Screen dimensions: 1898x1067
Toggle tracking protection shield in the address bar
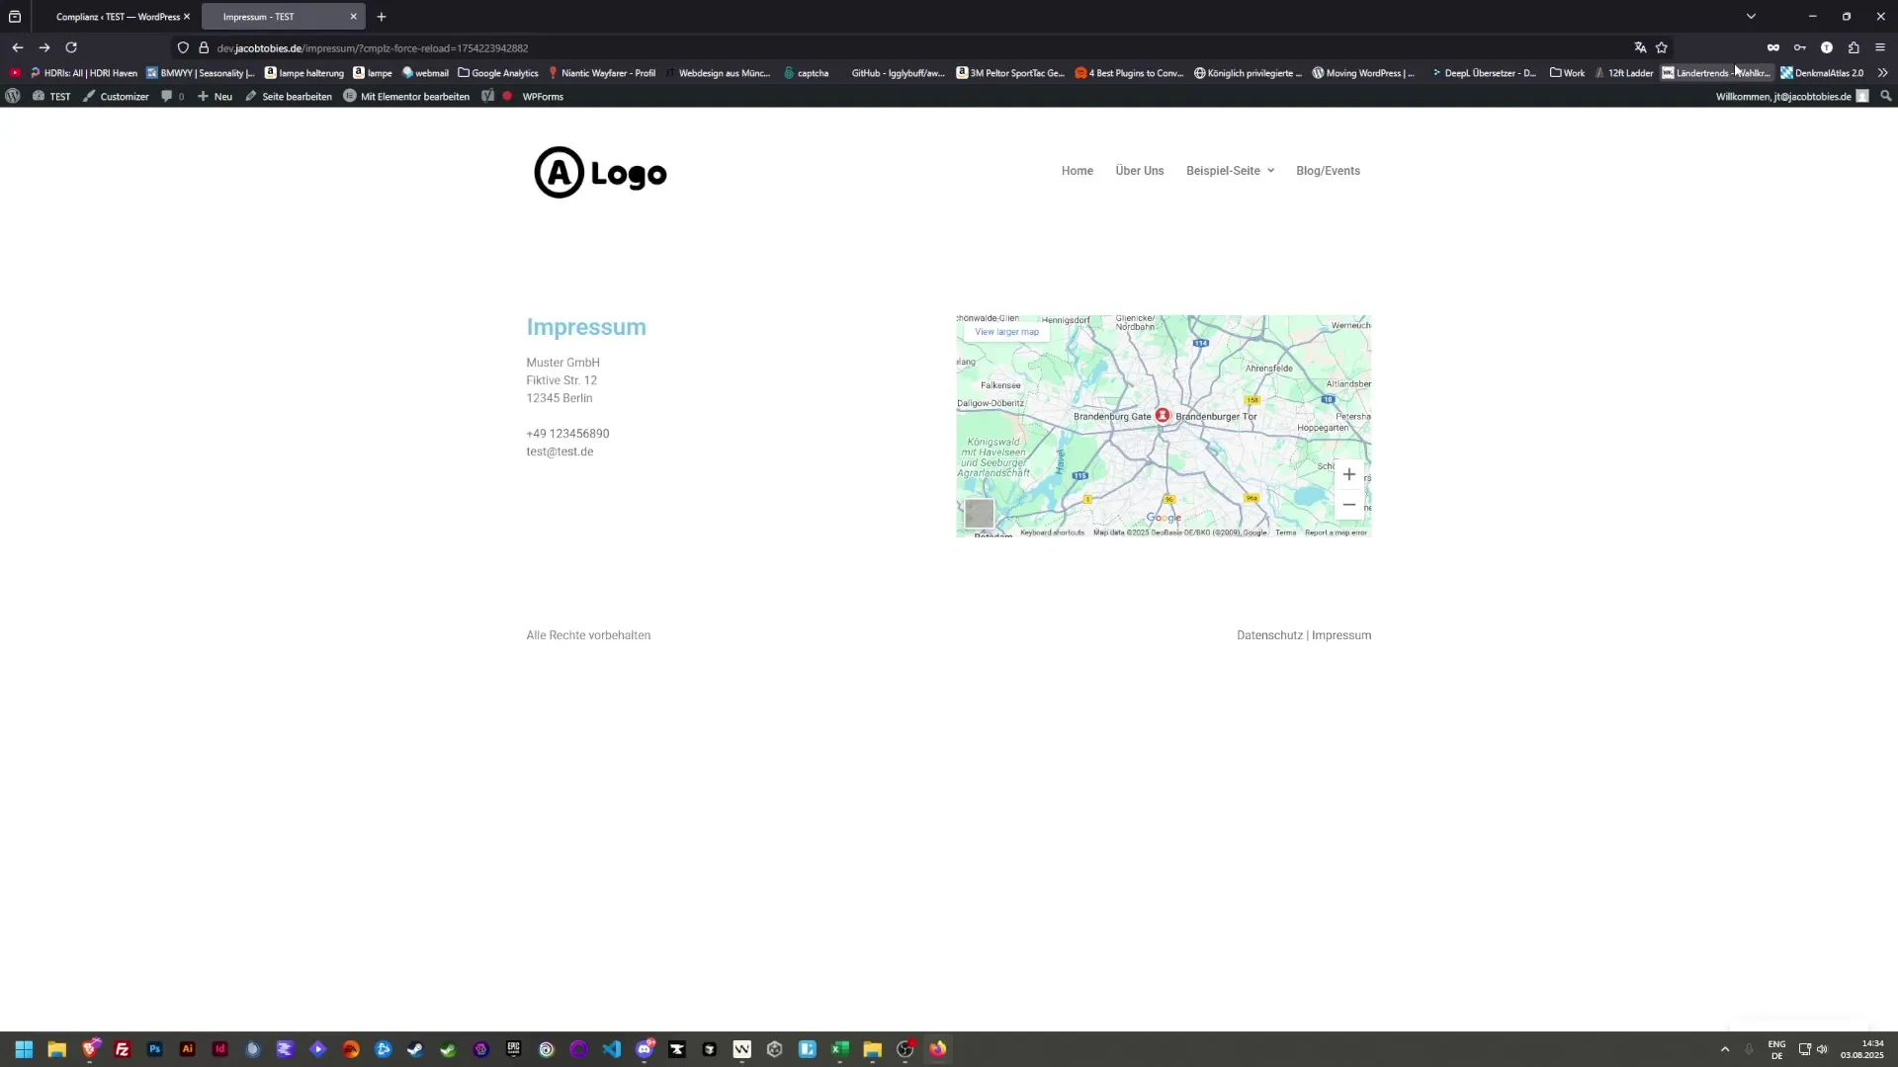tap(182, 47)
